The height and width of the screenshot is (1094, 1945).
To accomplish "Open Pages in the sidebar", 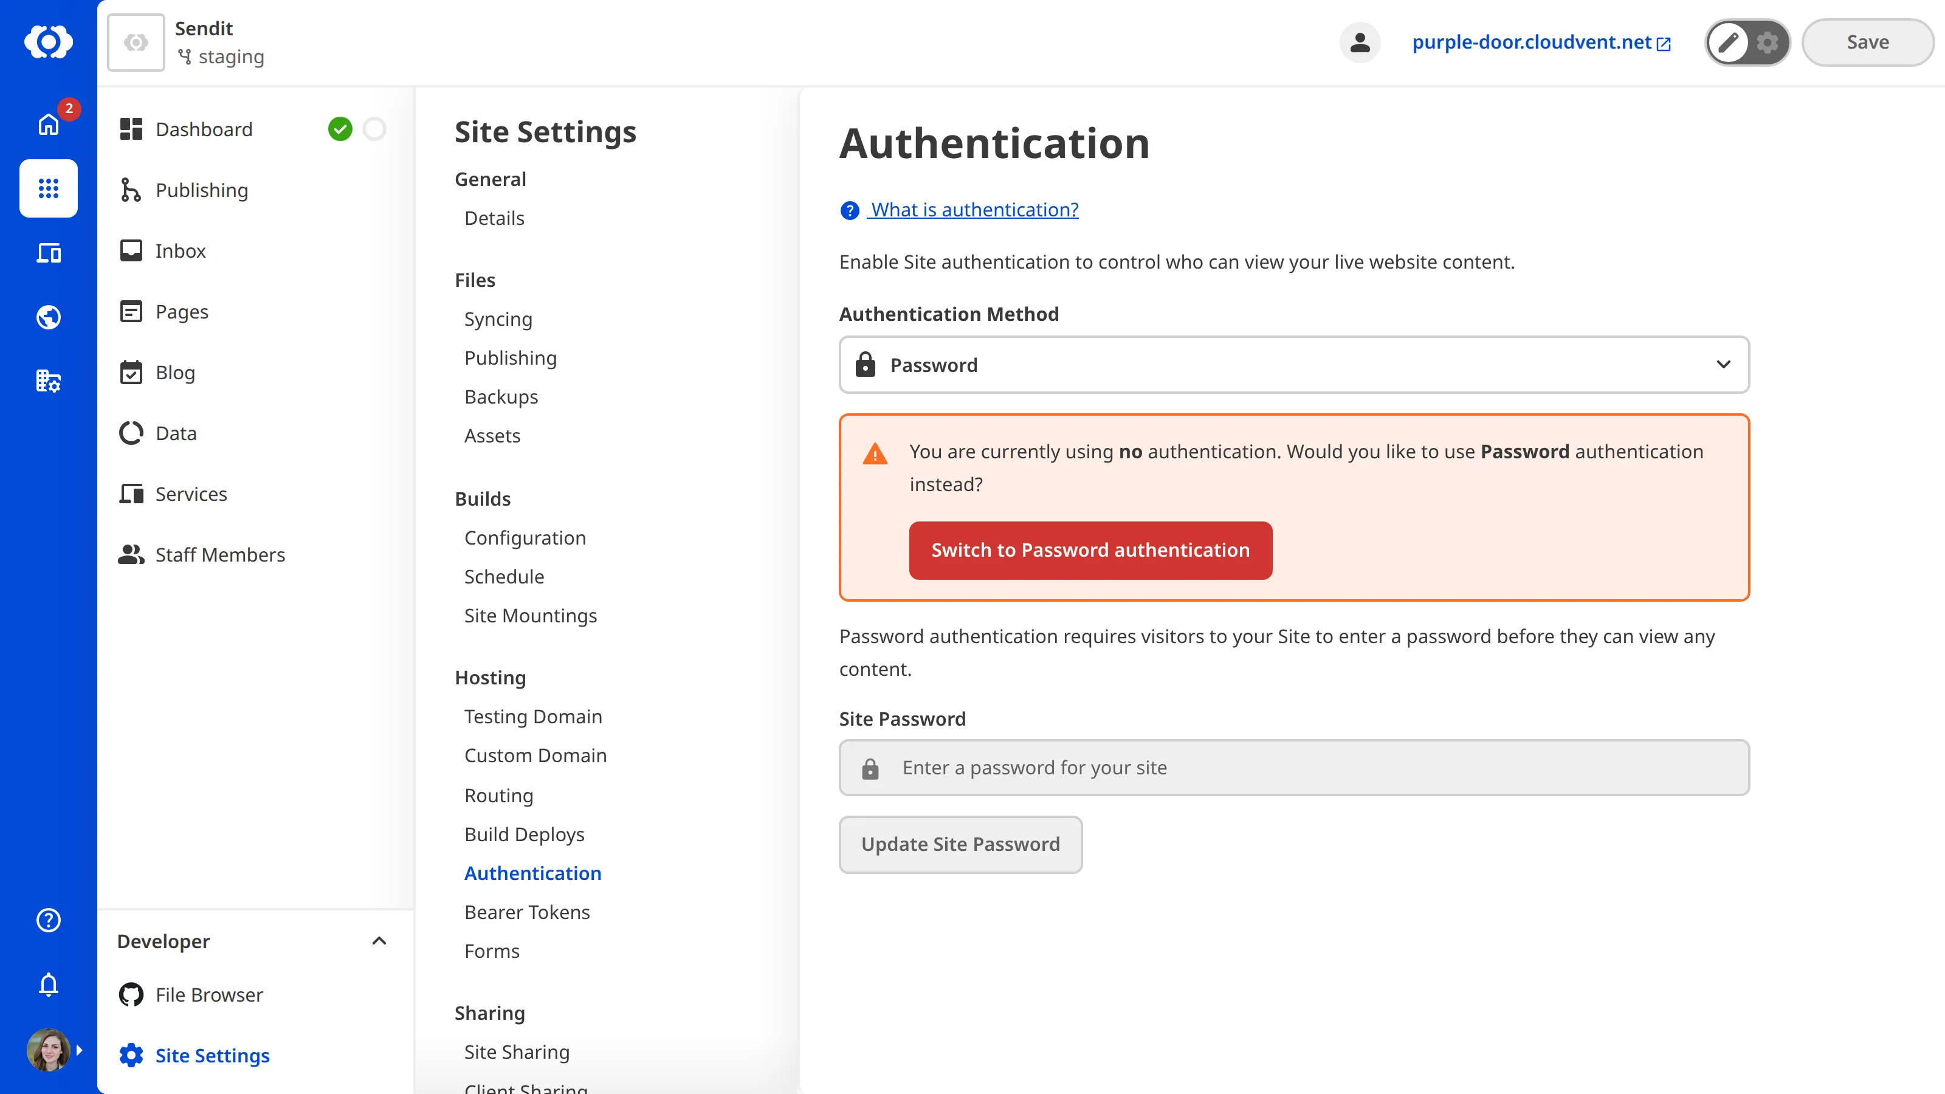I will click(x=181, y=312).
